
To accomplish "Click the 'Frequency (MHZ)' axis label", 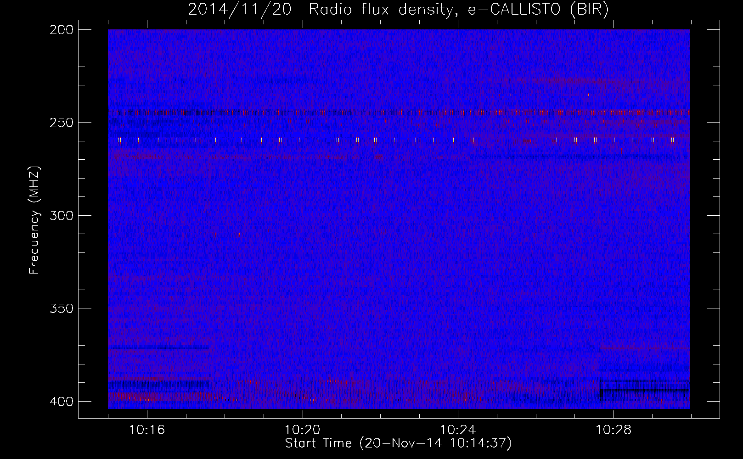I will point(34,220).
